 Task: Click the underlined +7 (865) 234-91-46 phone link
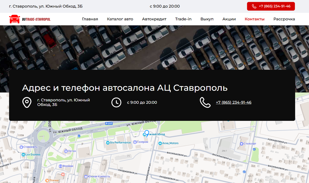click(x=233, y=102)
